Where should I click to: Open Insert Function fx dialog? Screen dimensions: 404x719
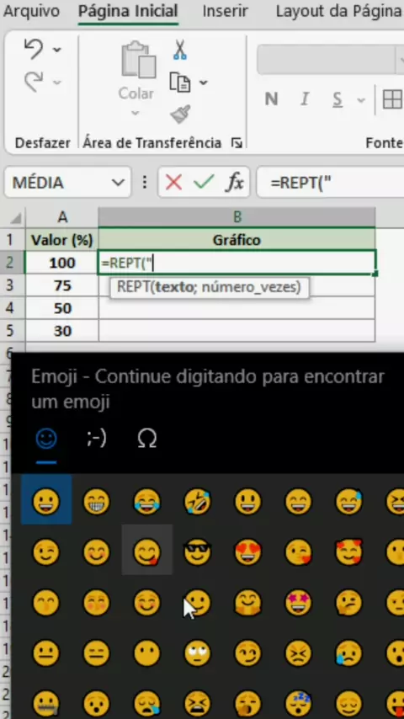[235, 183]
